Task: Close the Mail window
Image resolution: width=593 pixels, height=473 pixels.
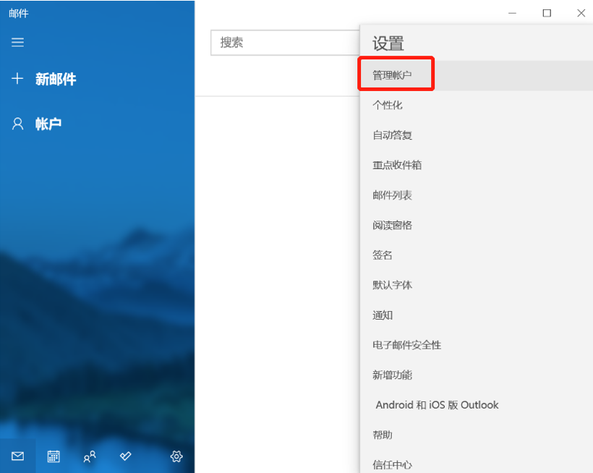Action: 581,13
